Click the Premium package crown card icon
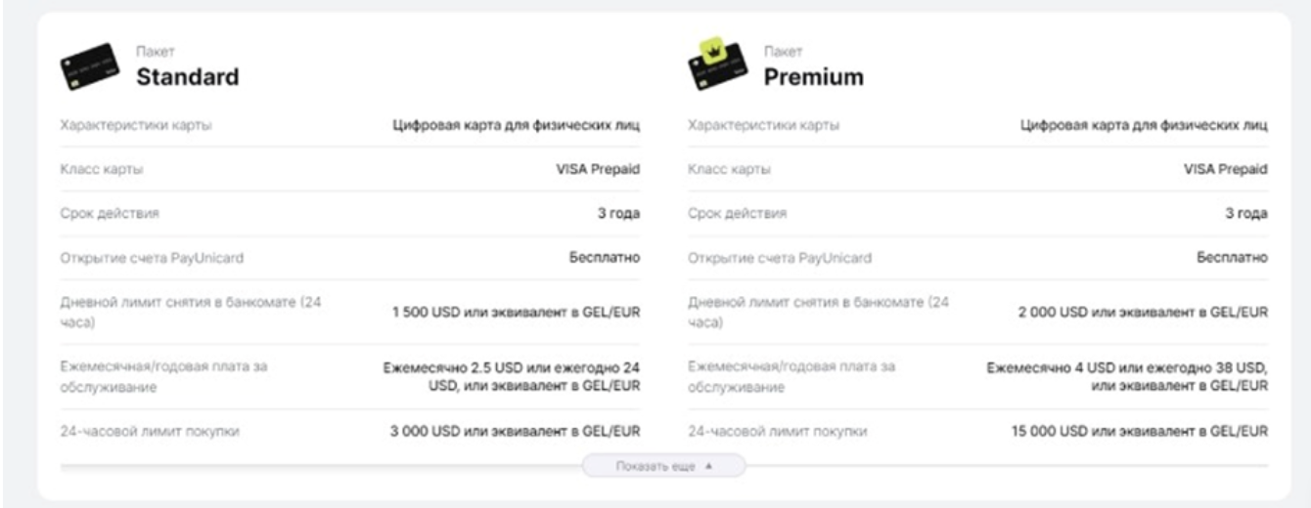This screenshot has height=508, width=1311. click(x=717, y=69)
